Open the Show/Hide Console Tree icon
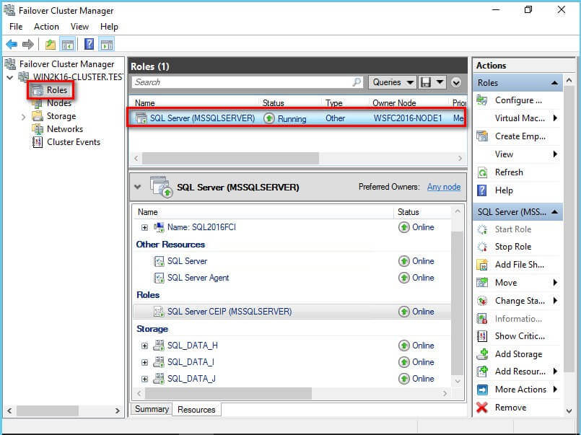This screenshot has height=435, width=581. tap(67, 43)
